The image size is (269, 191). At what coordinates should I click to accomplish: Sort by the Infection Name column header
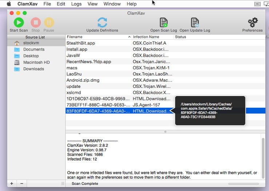coord(153,37)
